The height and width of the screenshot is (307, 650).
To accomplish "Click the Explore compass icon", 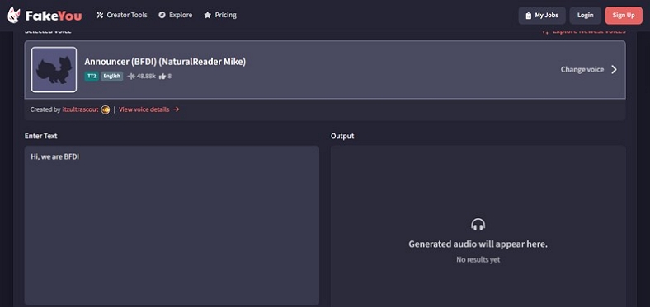I will point(162,15).
